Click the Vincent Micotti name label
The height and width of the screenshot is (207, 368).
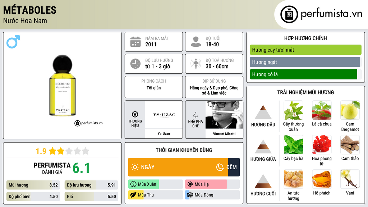click(224, 134)
